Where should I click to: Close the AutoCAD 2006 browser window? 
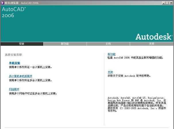coord(171,3)
